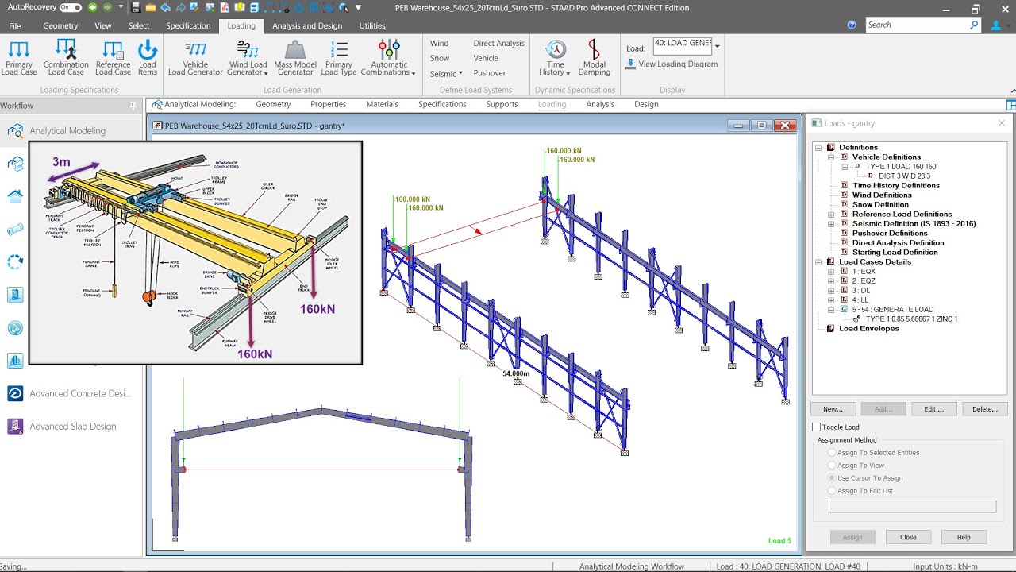This screenshot has width=1016, height=572.
Task: Click the Delete... button
Action: tap(985, 409)
